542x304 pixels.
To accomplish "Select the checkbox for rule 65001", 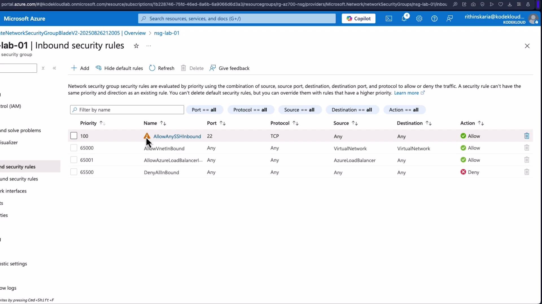I will 74,160.
